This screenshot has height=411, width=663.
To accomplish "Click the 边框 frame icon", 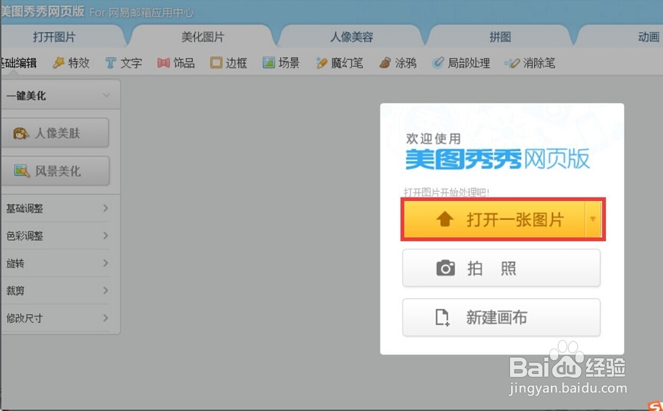I will 216,63.
